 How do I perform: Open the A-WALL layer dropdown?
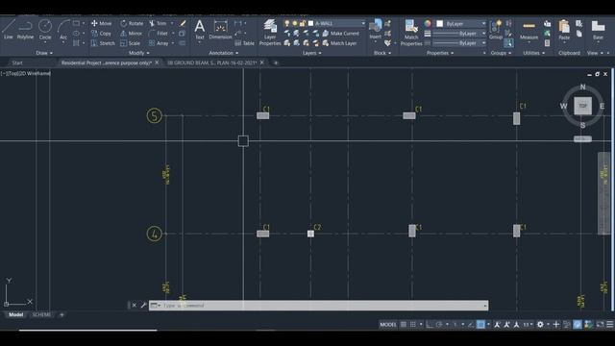point(363,23)
